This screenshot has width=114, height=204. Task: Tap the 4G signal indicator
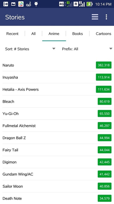[62, 4]
